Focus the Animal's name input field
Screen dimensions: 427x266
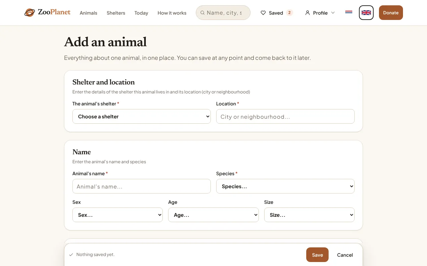[x=141, y=186]
